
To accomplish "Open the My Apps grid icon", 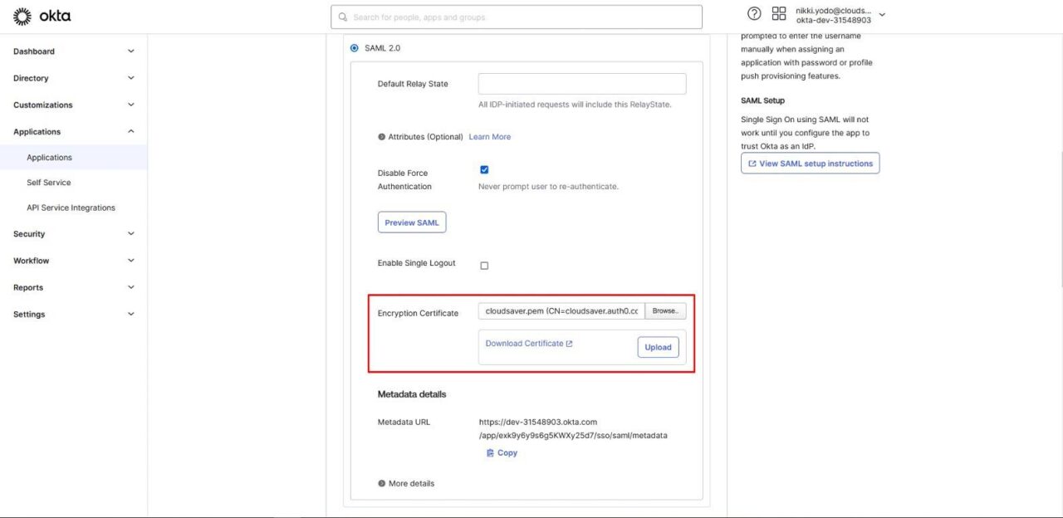I will 777,12.
